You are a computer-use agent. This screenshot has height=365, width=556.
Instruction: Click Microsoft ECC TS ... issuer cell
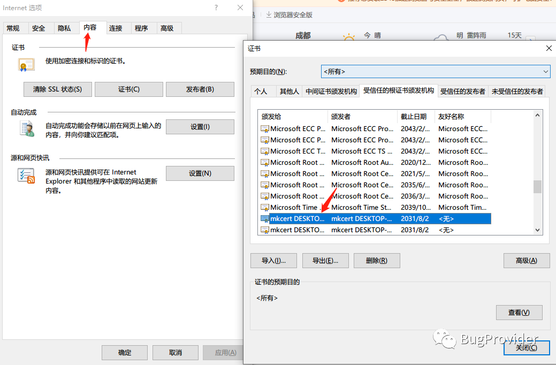tap(362, 151)
